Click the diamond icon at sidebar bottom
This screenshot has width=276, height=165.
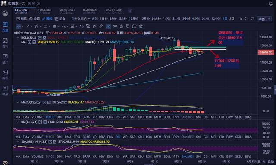click(5, 163)
